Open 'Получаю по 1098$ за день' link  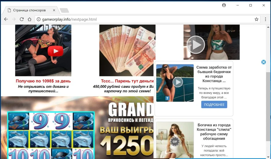pyautogui.click(x=43, y=81)
